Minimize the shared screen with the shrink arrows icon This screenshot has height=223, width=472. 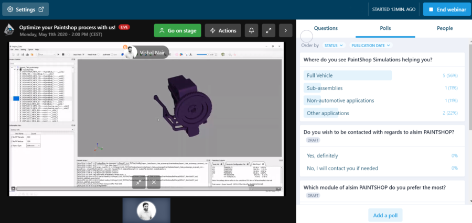(x=139, y=182)
